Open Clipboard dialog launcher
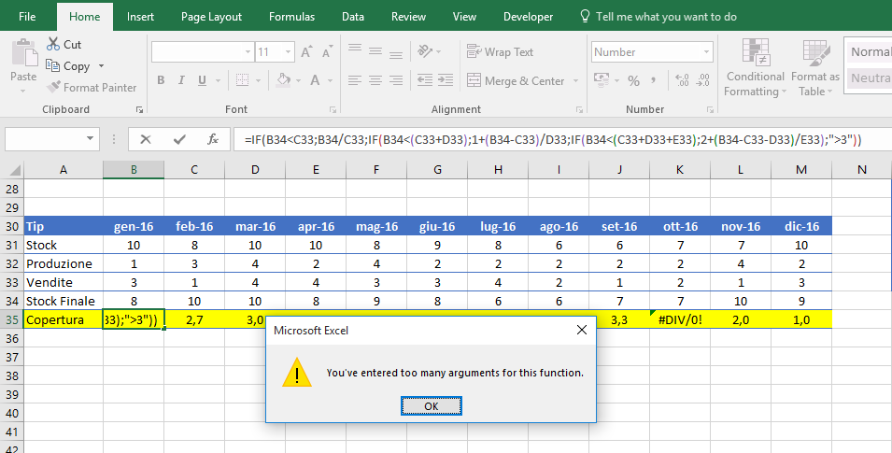 tap(139, 109)
